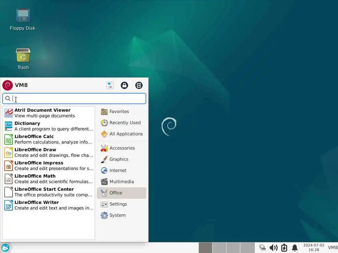The width and height of the screenshot is (338, 253).
Task: Focus the application search field
Action: [x=74, y=98]
